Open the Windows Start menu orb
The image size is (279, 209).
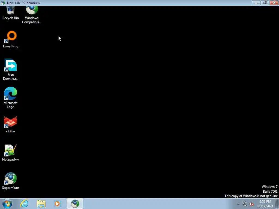tap(7, 204)
